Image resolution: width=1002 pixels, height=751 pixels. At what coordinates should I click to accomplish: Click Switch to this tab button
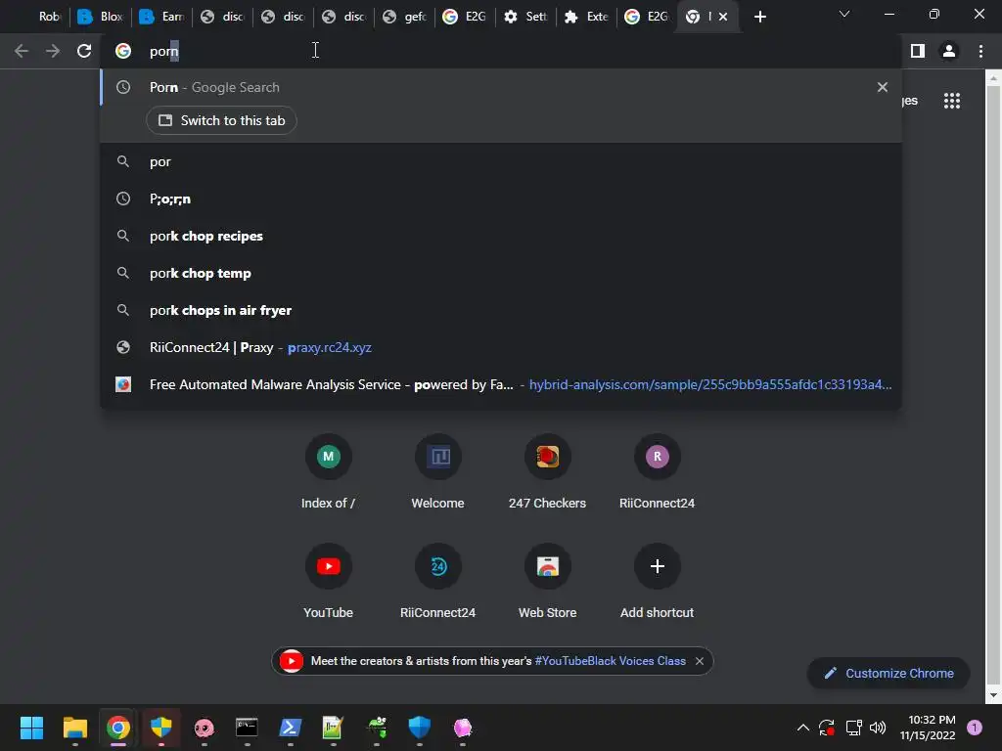pyautogui.click(x=221, y=120)
